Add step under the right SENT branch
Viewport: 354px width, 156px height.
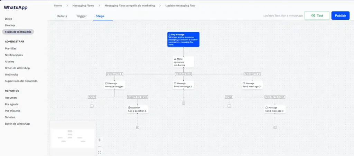[x=229, y=106]
